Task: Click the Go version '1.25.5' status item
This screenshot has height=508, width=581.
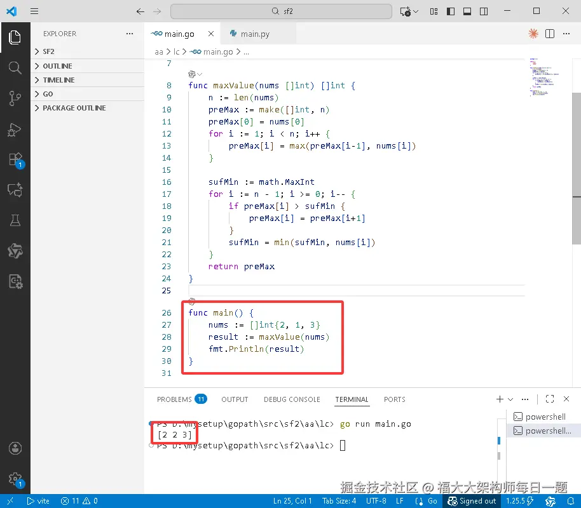Action: click(519, 501)
